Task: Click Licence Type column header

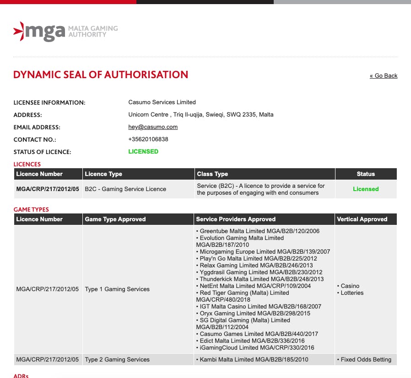Action: (x=138, y=174)
